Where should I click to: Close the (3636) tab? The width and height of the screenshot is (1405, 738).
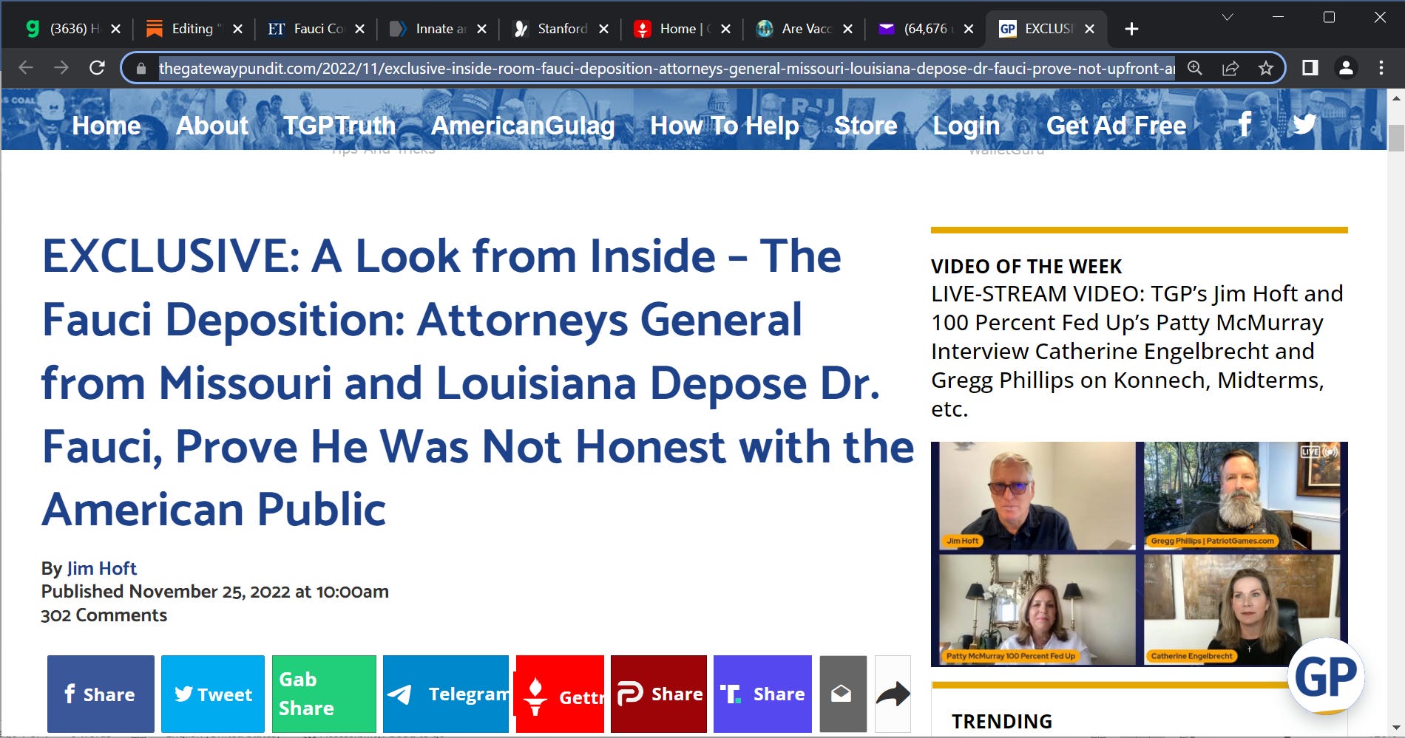point(115,29)
